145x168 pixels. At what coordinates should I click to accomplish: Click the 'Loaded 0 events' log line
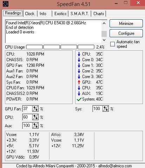(20, 32)
